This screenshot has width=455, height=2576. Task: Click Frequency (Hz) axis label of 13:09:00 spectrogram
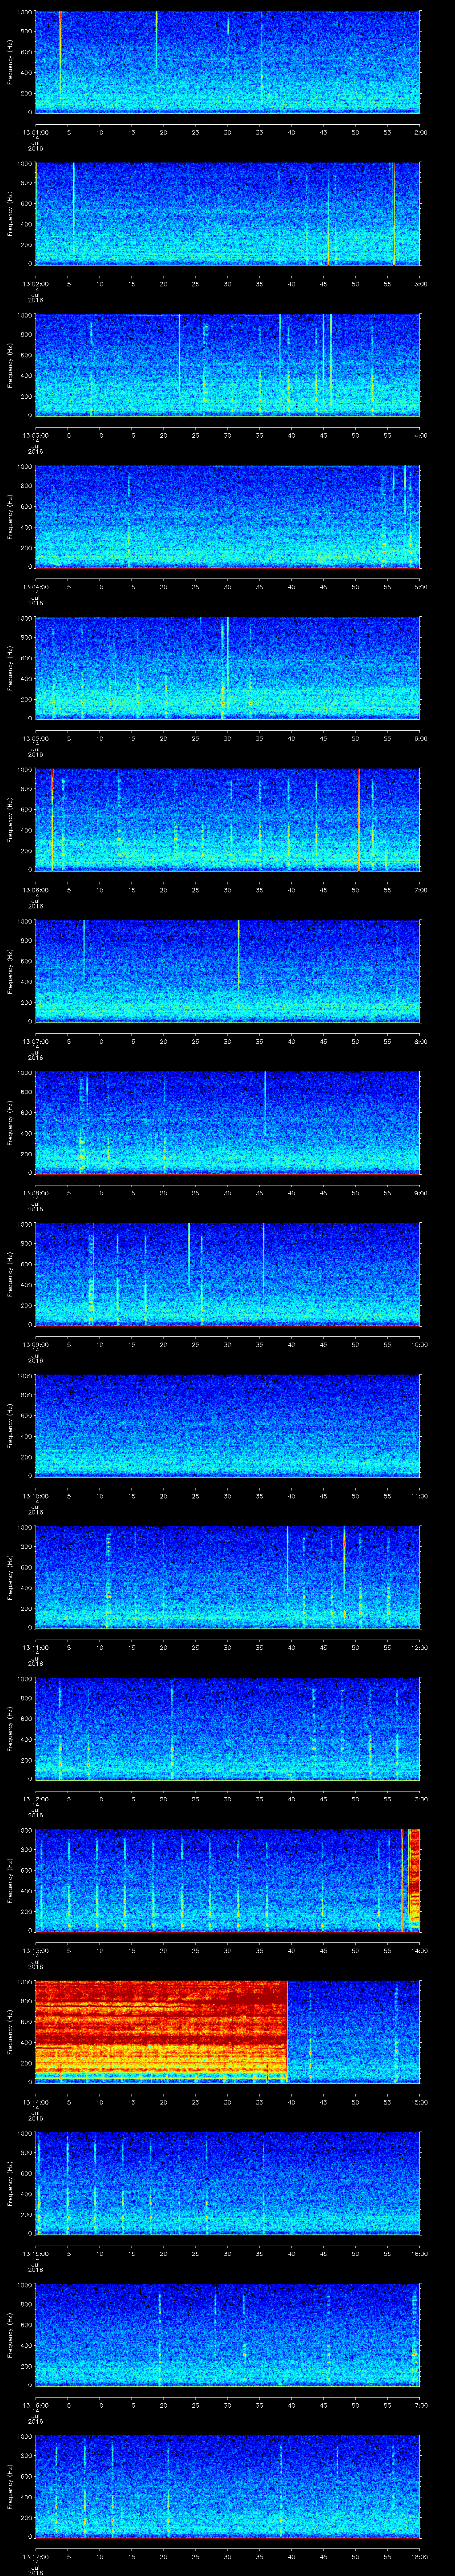10,1274
